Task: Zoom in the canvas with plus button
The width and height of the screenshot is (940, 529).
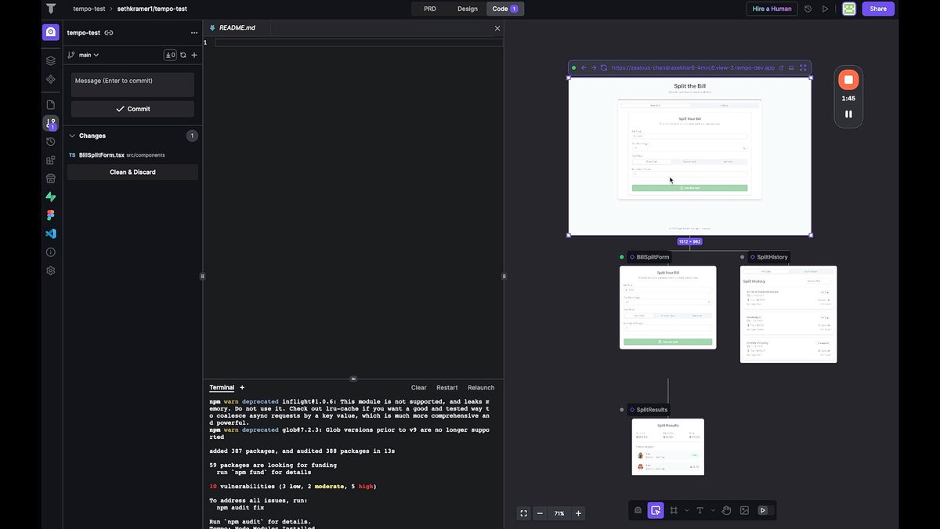Action: coord(578,513)
